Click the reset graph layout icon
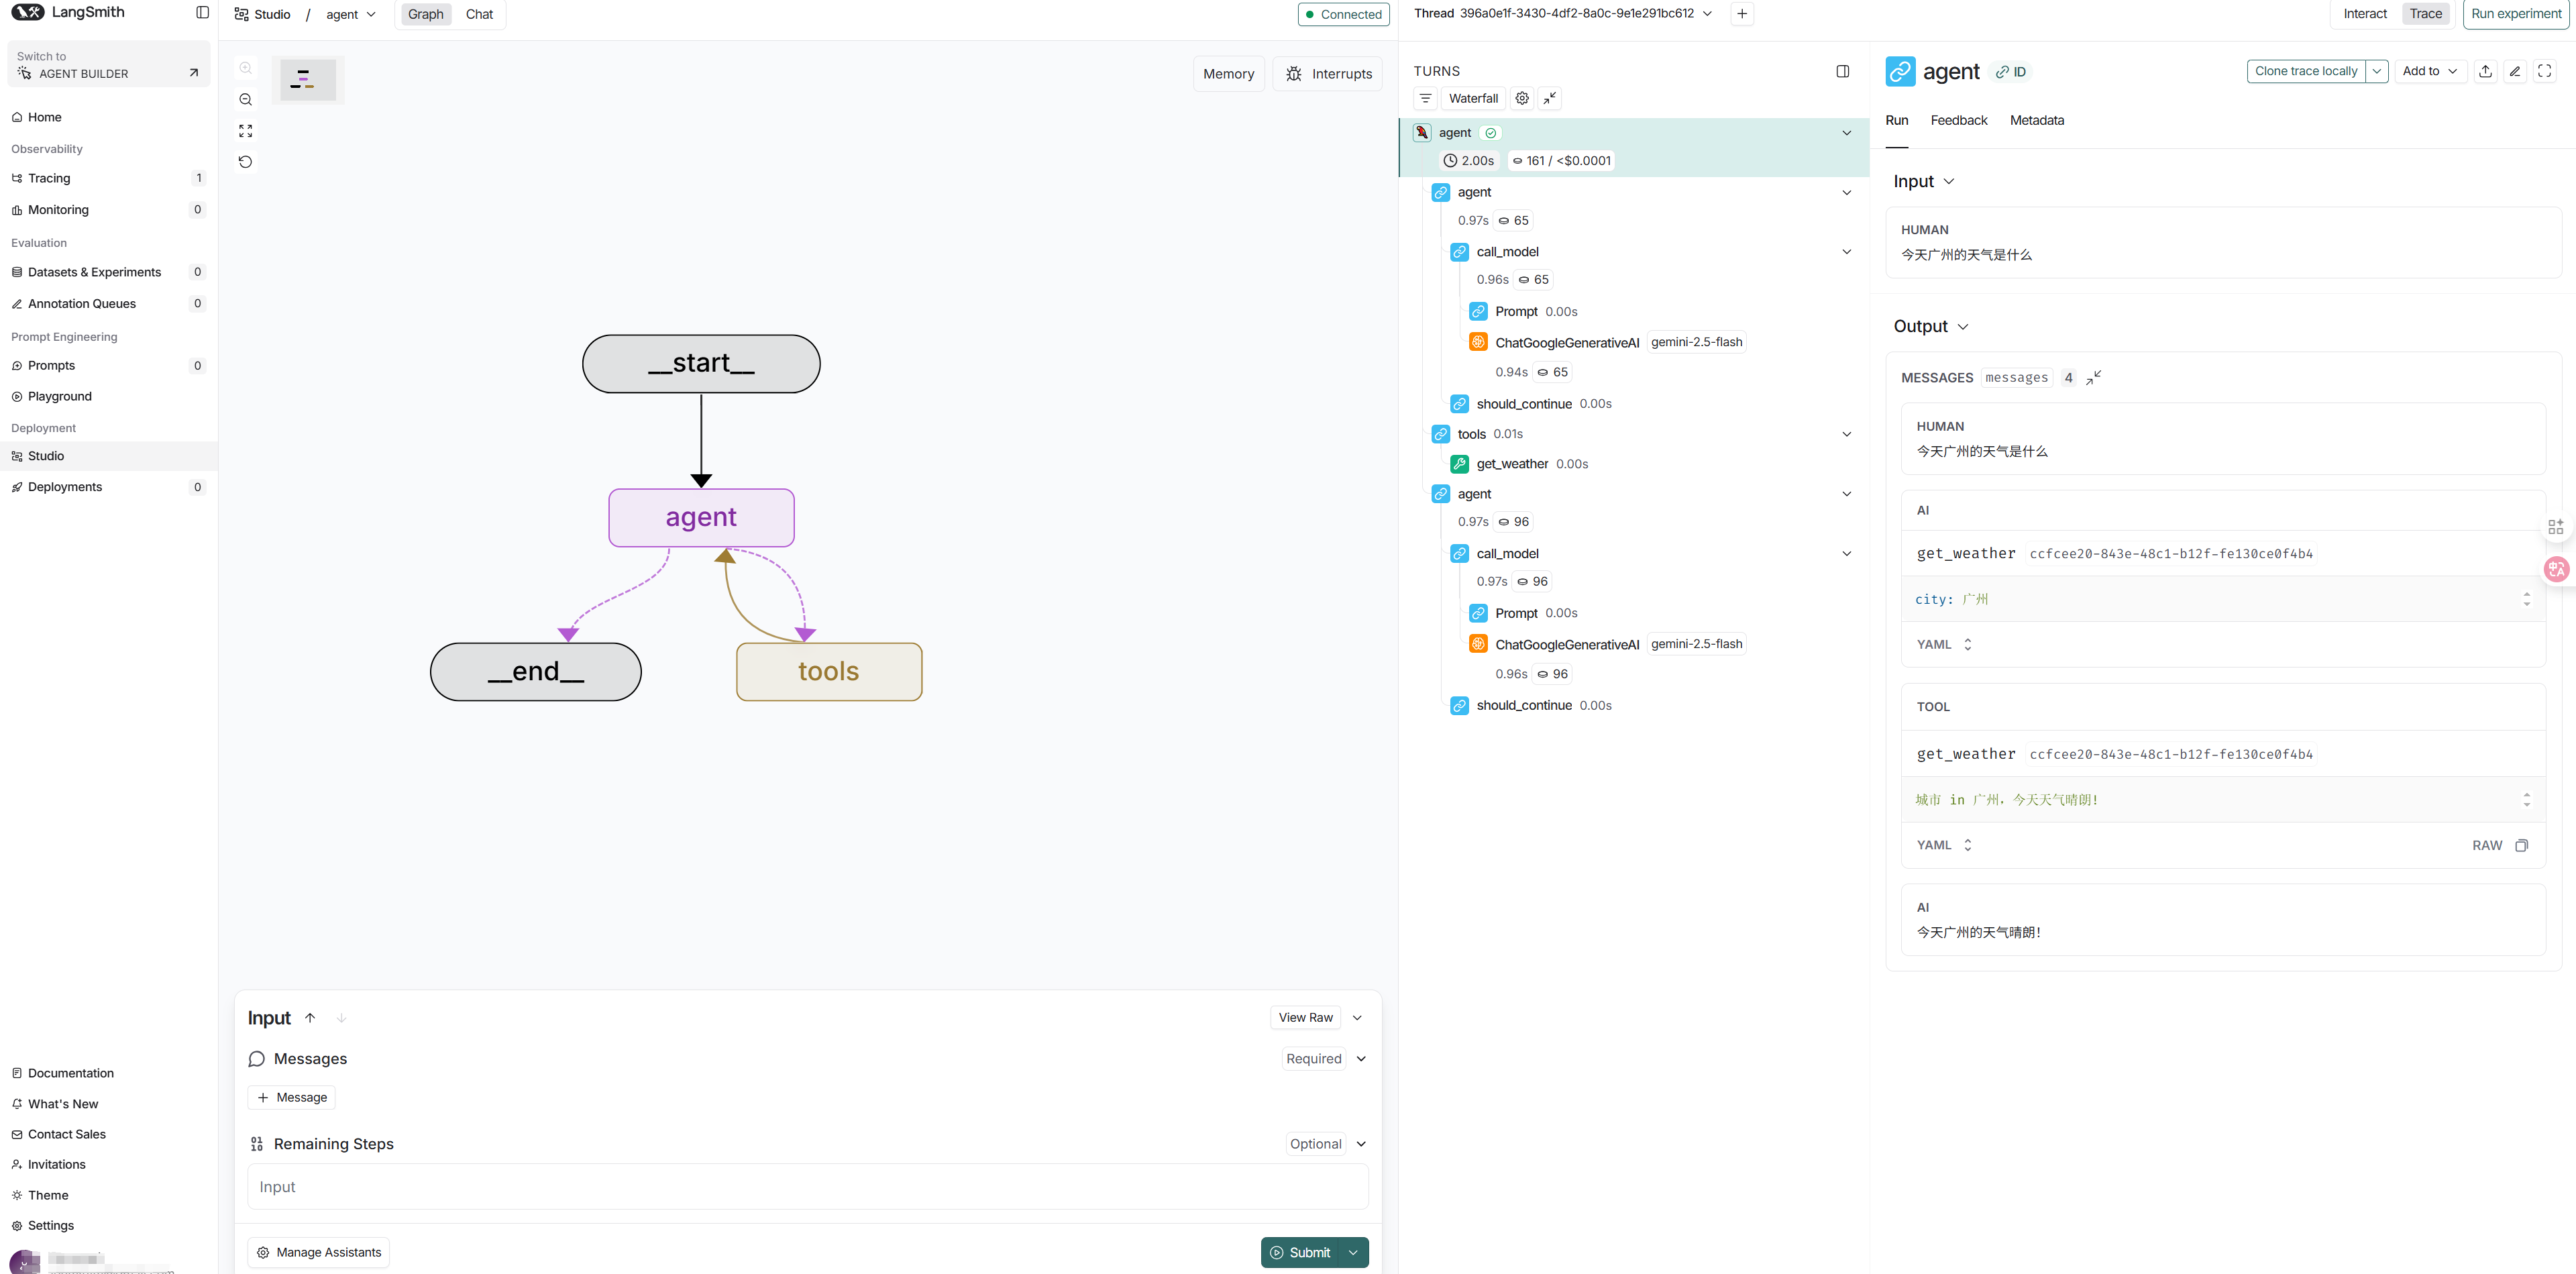Image resolution: width=2576 pixels, height=1274 pixels. (x=246, y=162)
